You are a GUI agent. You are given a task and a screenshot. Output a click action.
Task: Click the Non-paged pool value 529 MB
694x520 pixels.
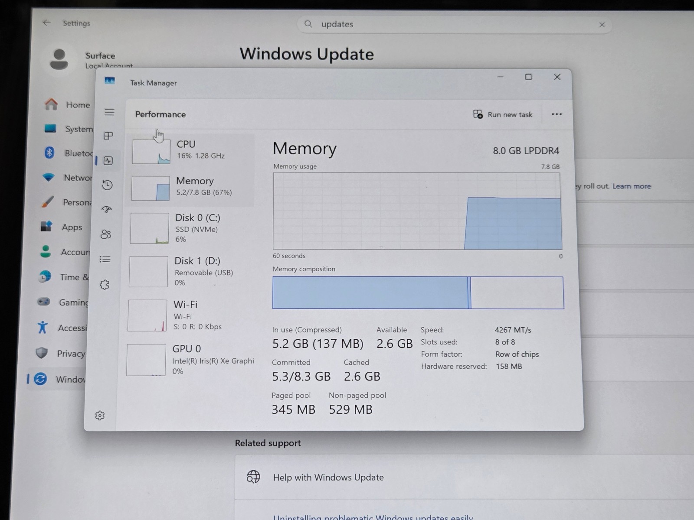coord(350,409)
